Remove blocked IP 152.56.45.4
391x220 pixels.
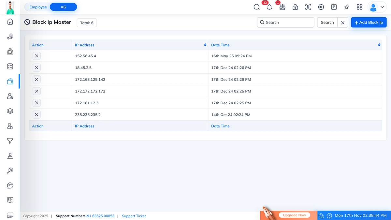[x=36, y=56]
